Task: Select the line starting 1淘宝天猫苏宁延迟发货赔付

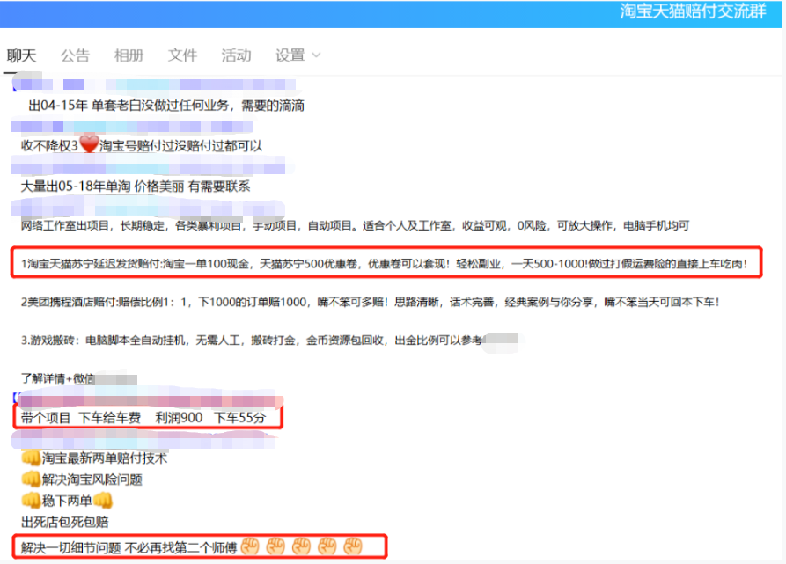Action: click(x=384, y=263)
